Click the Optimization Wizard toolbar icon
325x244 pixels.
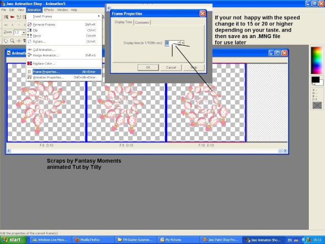coord(19,17)
